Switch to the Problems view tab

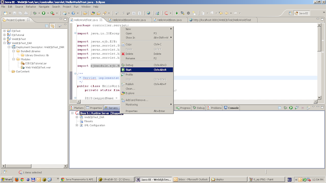coord(214,108)
